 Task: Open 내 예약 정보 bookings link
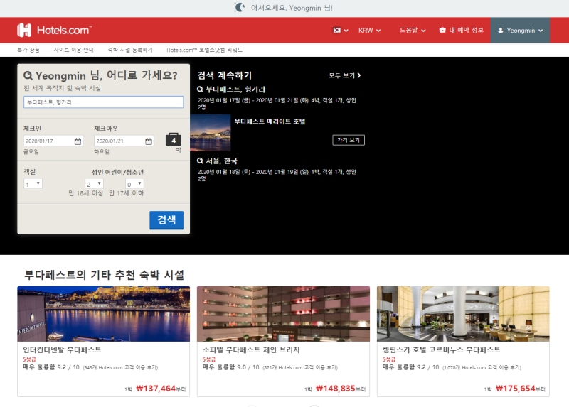coord(466,30)
